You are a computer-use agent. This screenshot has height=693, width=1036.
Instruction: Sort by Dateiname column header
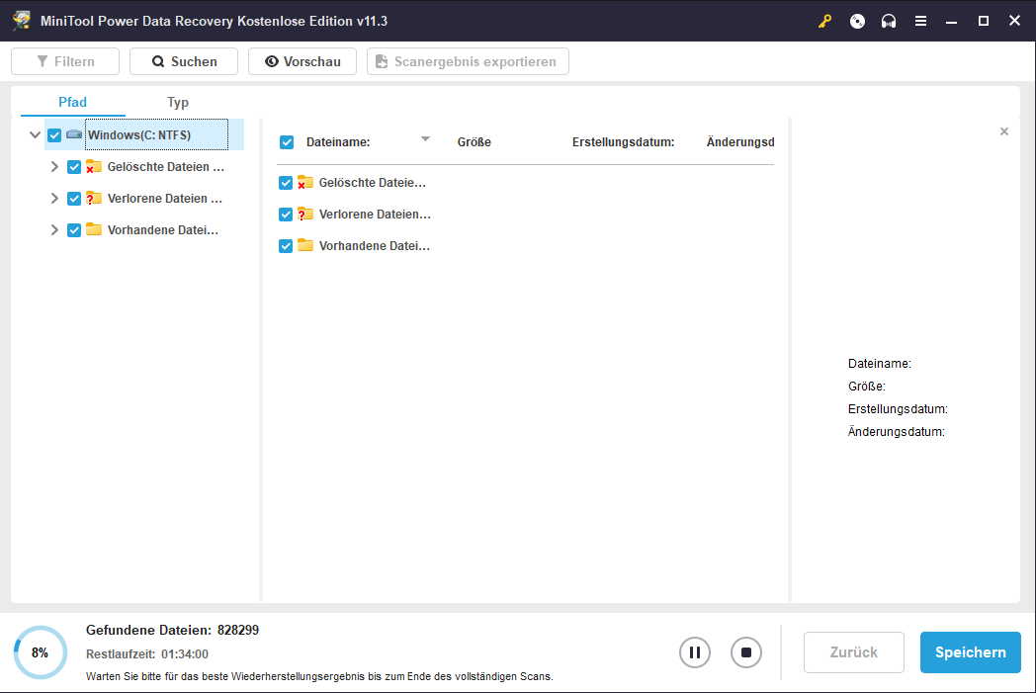pos(338,142)
